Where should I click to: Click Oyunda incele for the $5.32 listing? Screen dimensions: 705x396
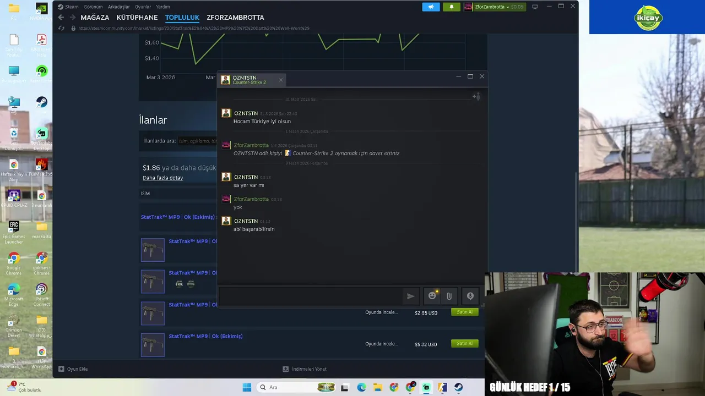click(x=381, y=344)
